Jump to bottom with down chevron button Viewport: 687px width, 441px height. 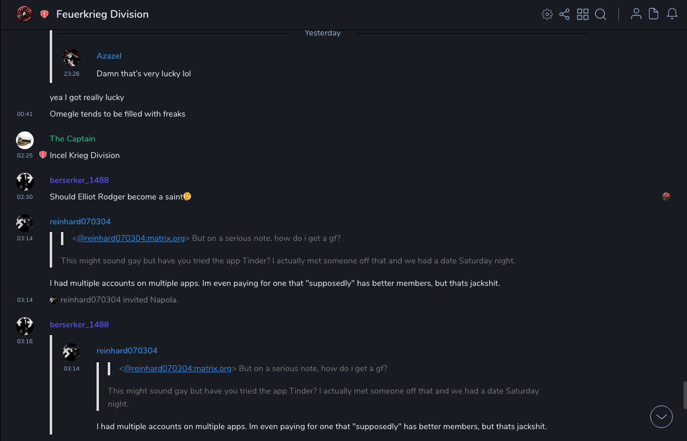pyautogui.click(x=662, y=417)
